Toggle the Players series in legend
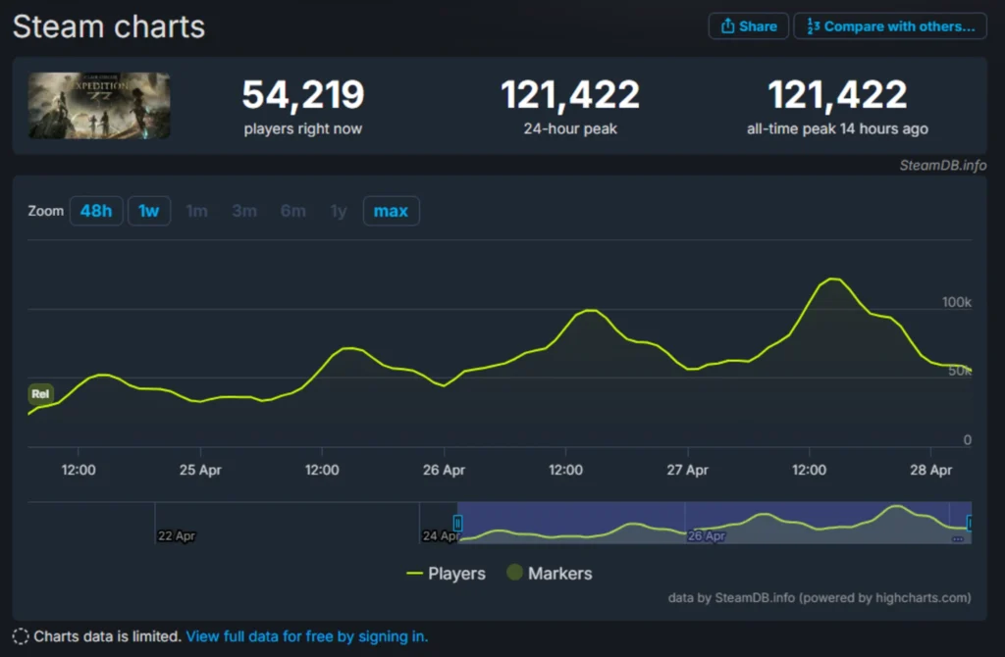1005x657 pixels. pyautogui.click(x=447, y=573)
